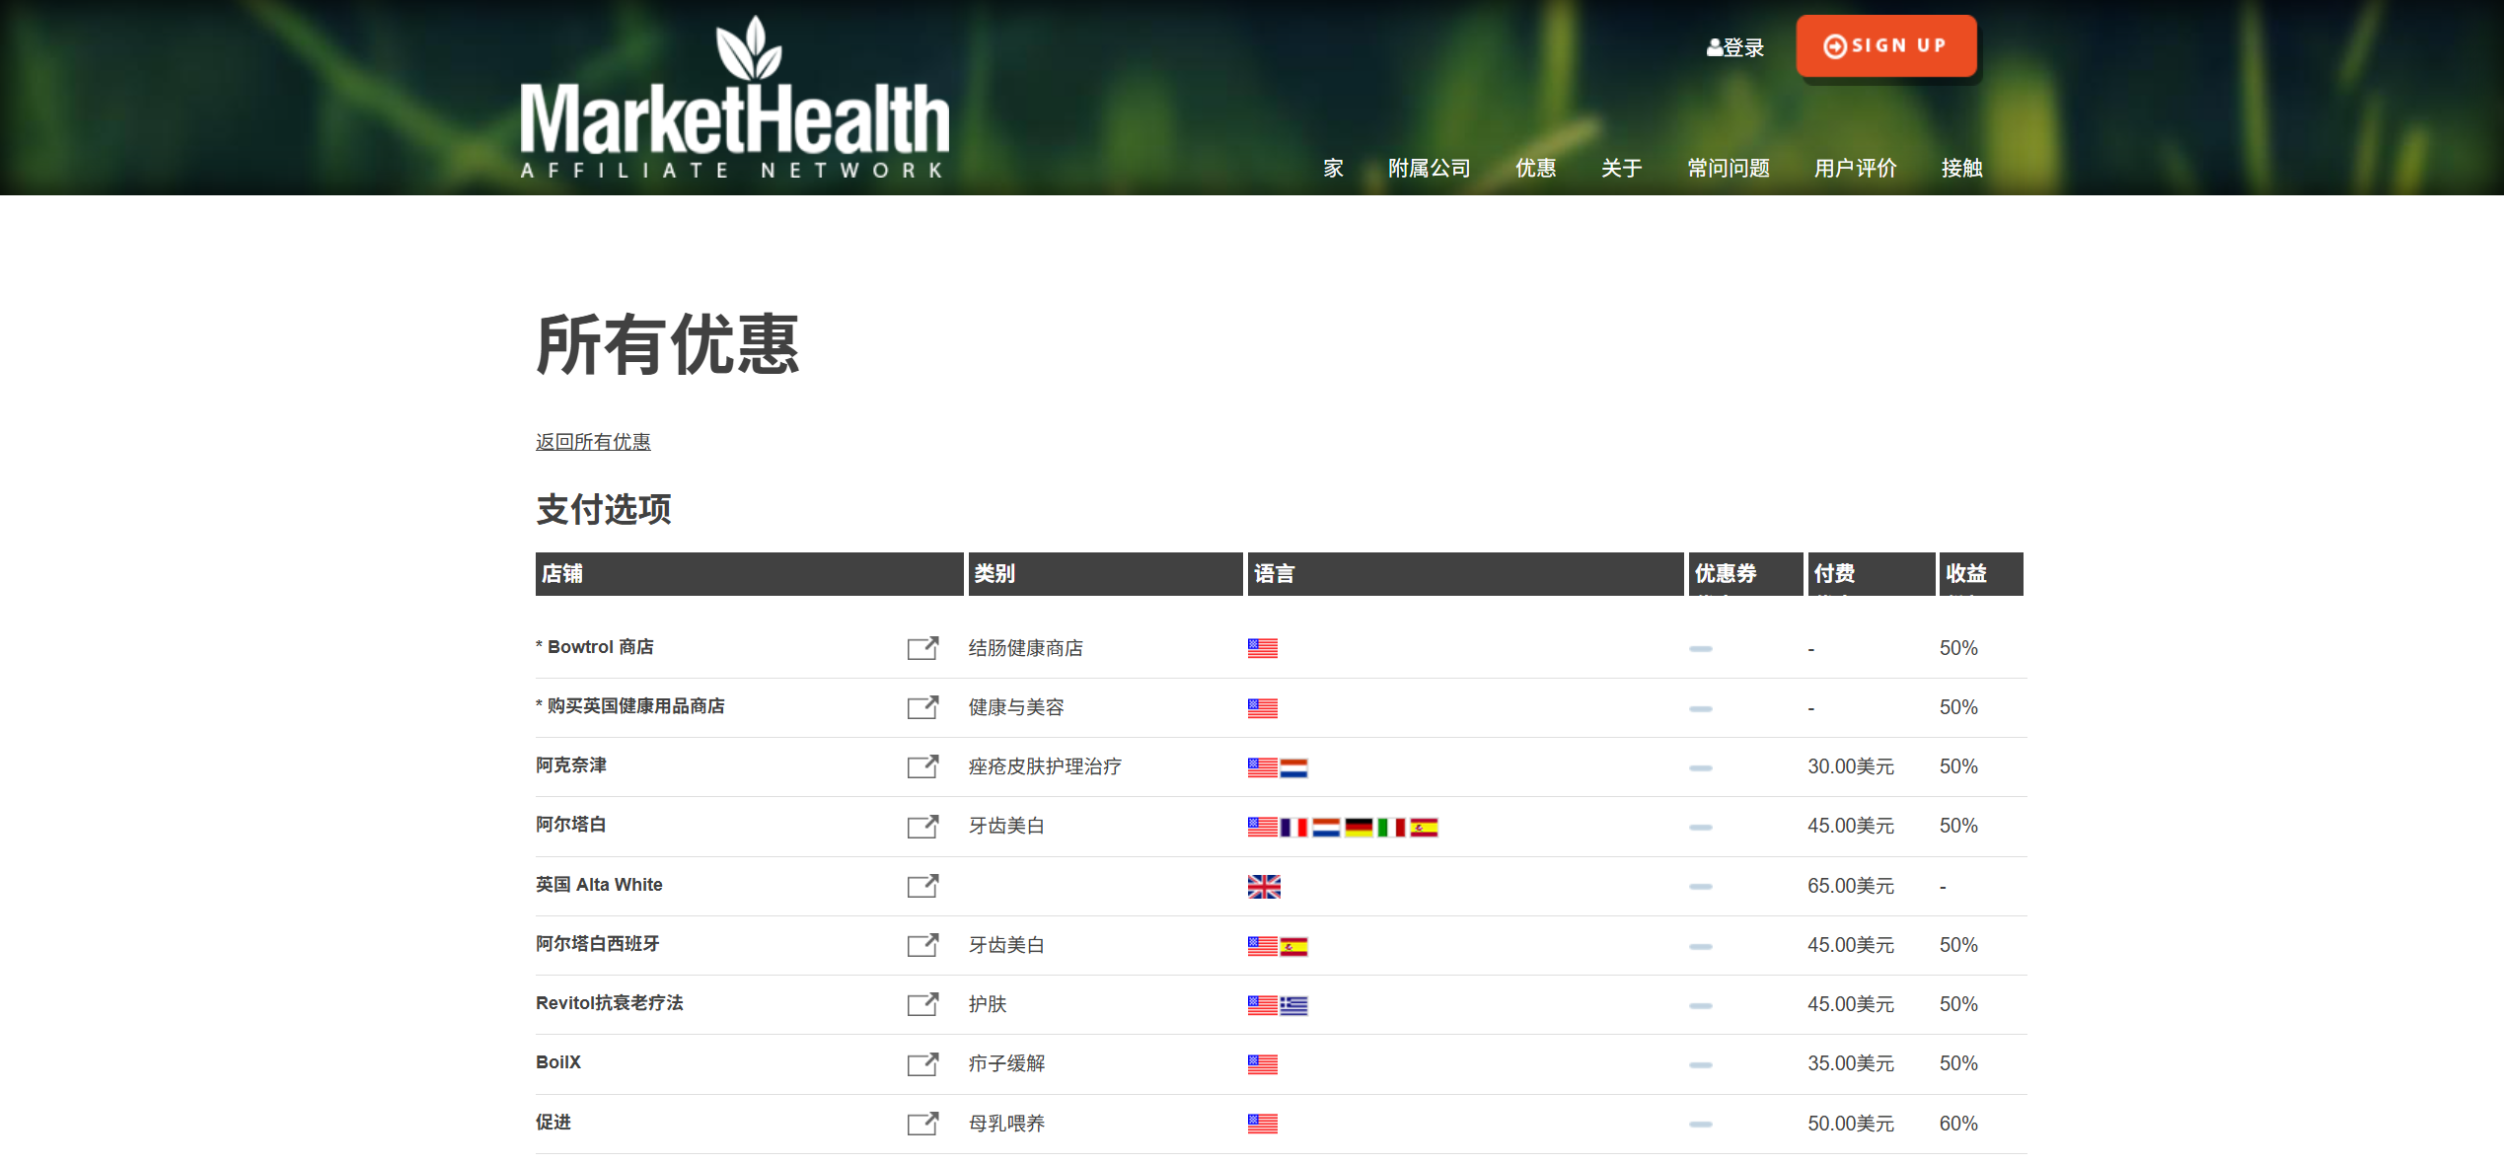This screenshot has width=2504, height=1164.
Task: Open the 常问问题 navigation item
Action: (1729, 169)
